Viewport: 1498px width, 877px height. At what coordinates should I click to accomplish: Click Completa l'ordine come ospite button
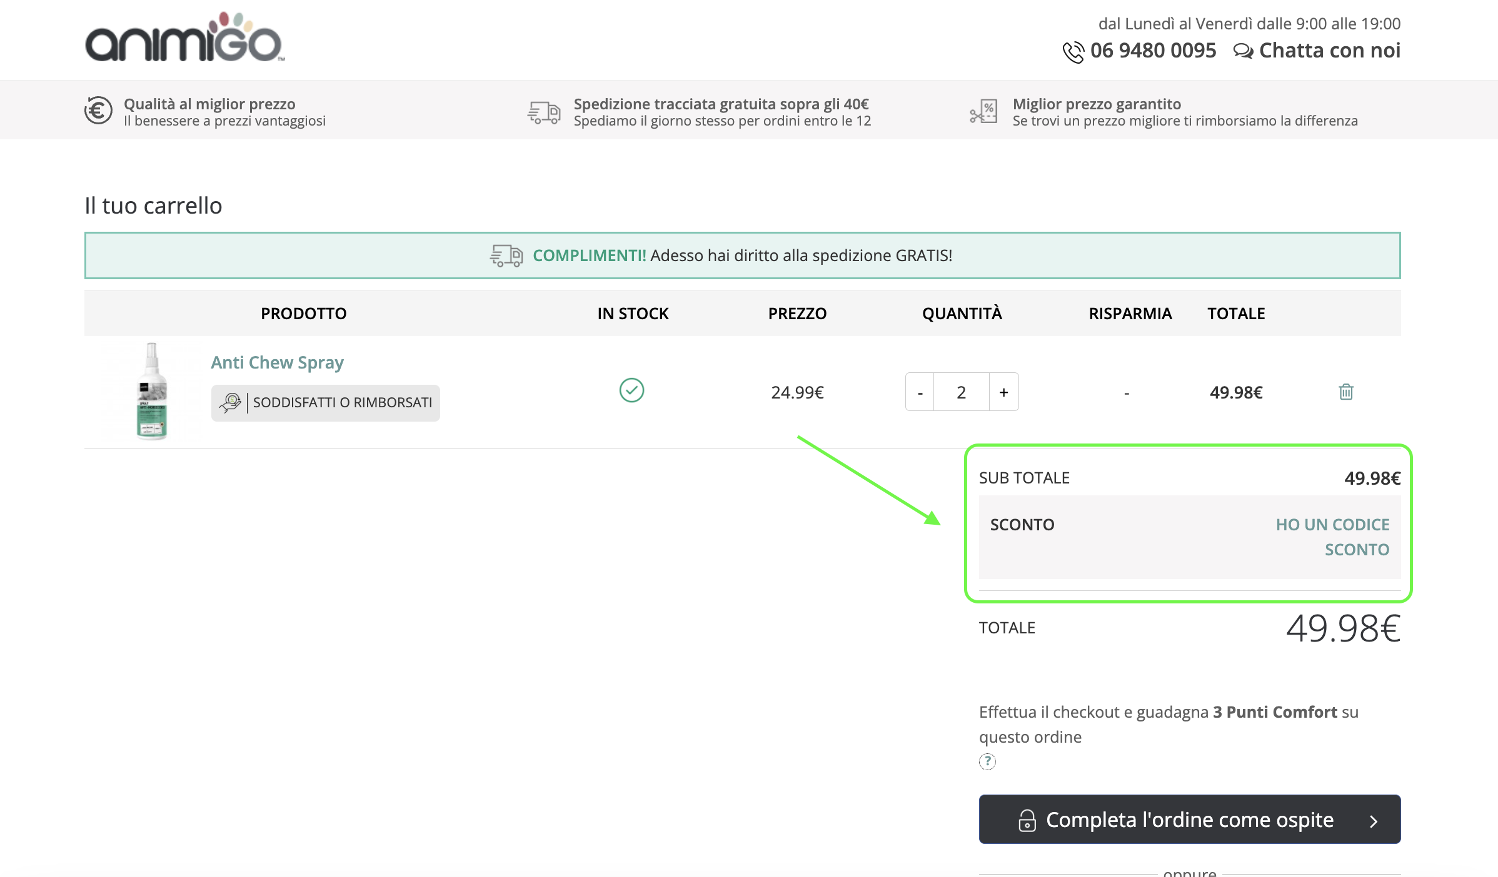[x=1189, y=820]
